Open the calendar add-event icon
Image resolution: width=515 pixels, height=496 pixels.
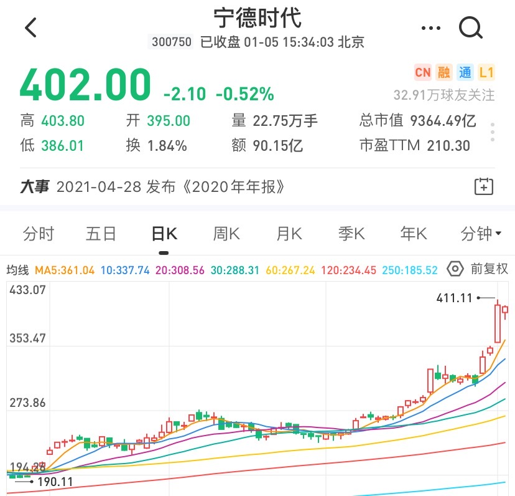click(484, 186)
